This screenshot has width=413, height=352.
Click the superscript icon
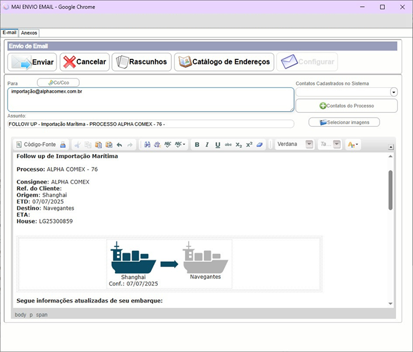249,144
